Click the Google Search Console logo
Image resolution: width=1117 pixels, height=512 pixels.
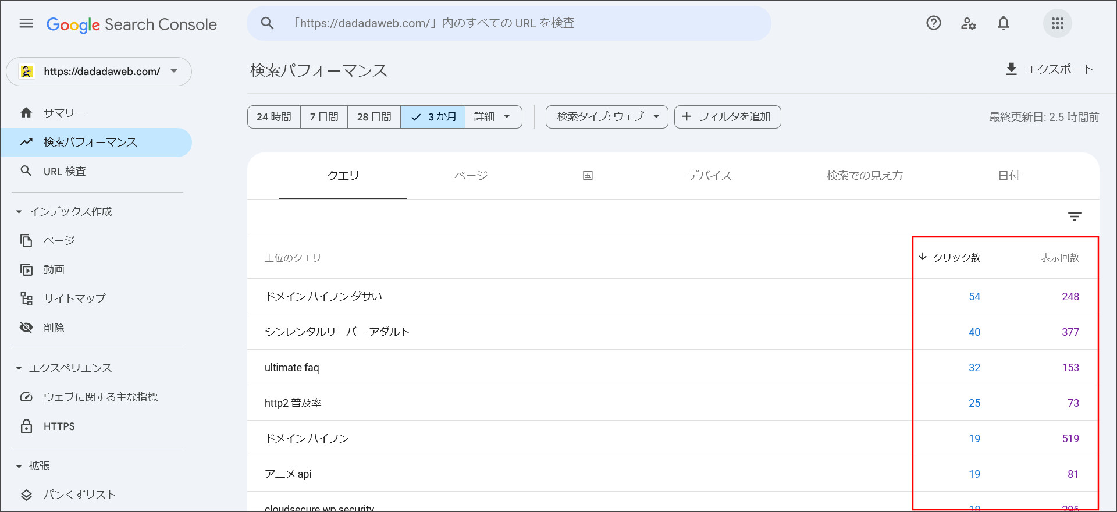pos(131,24)
